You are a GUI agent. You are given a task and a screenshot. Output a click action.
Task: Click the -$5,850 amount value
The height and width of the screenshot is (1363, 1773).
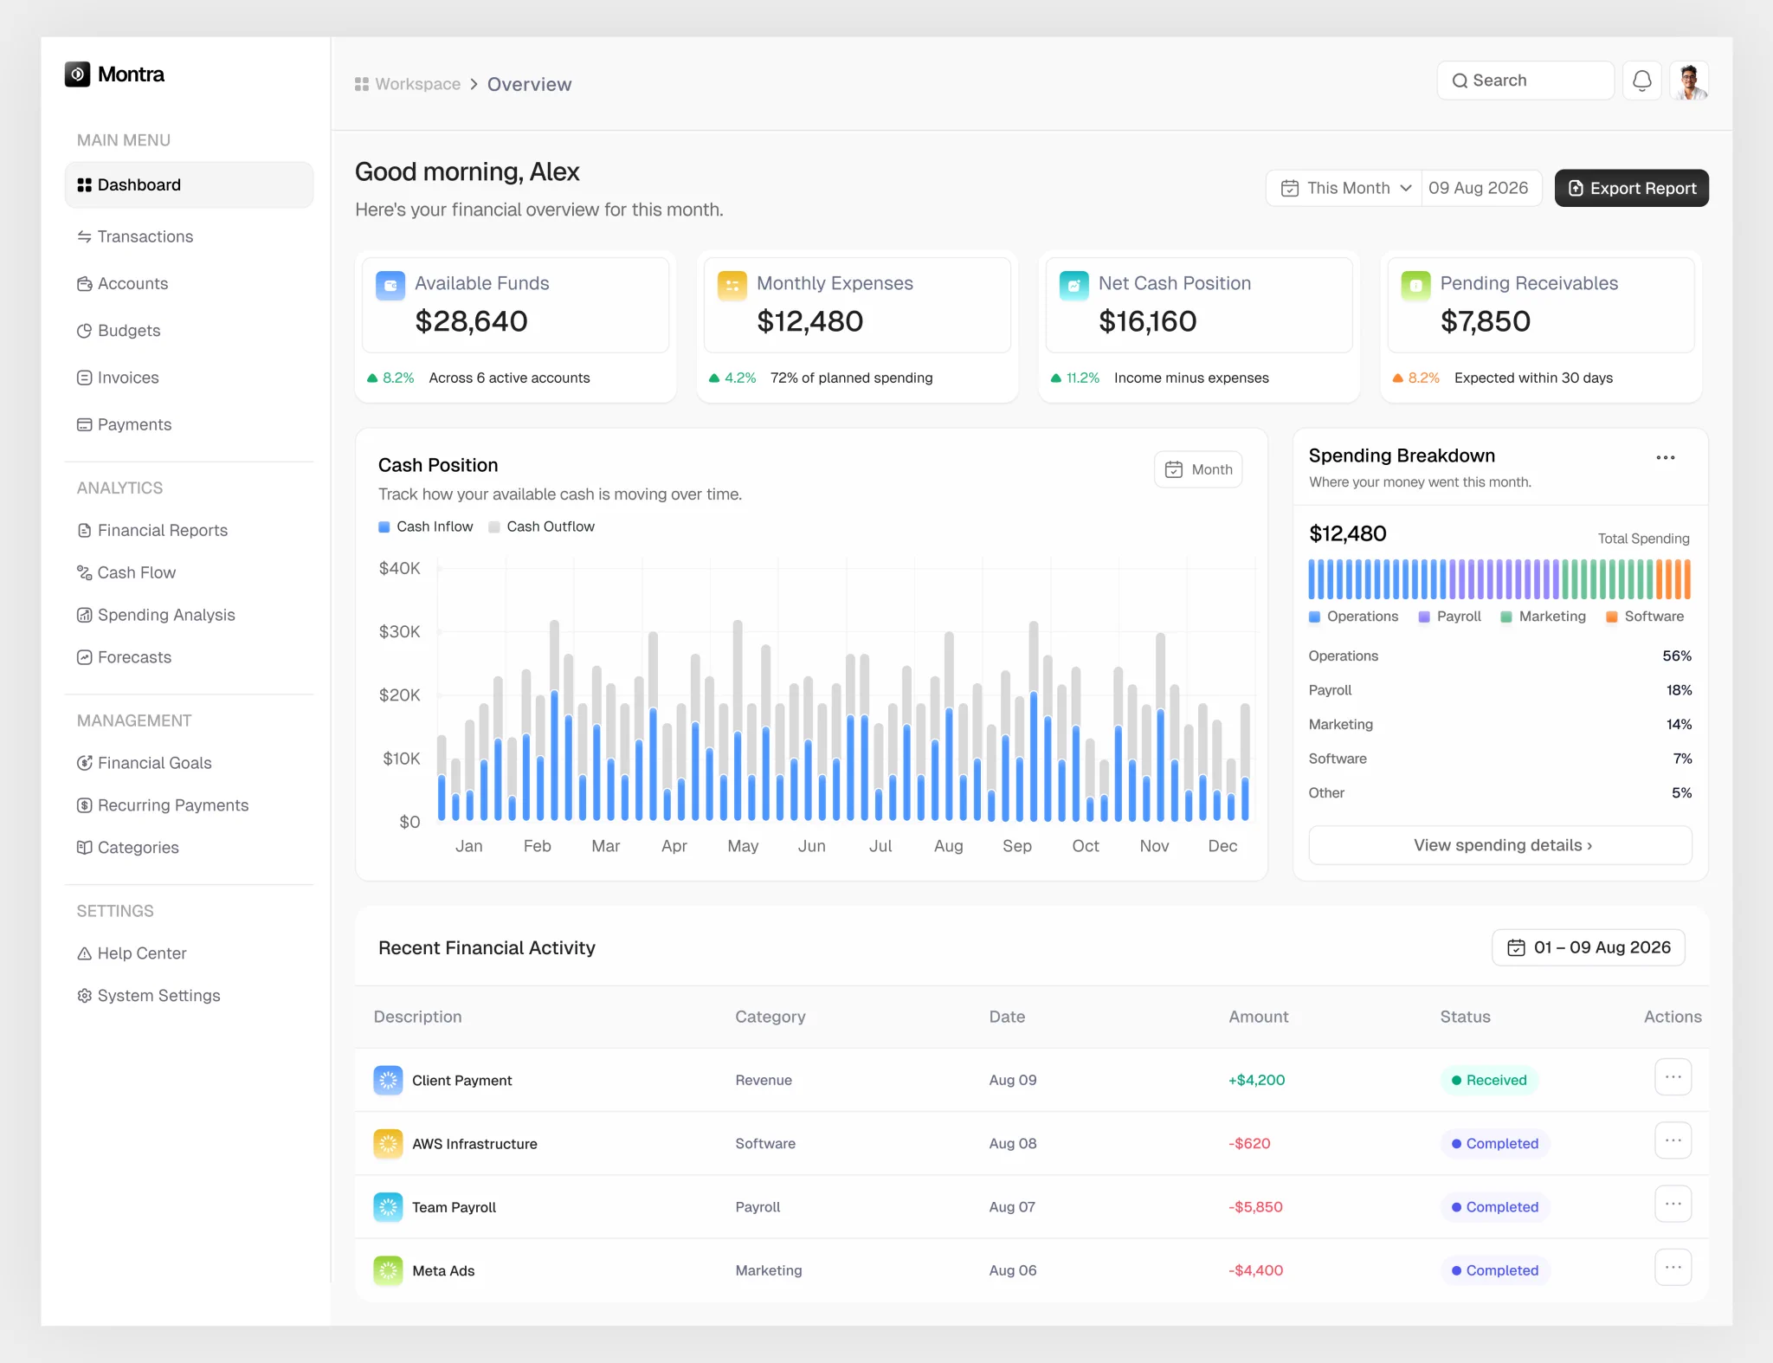(1255, 1206)
